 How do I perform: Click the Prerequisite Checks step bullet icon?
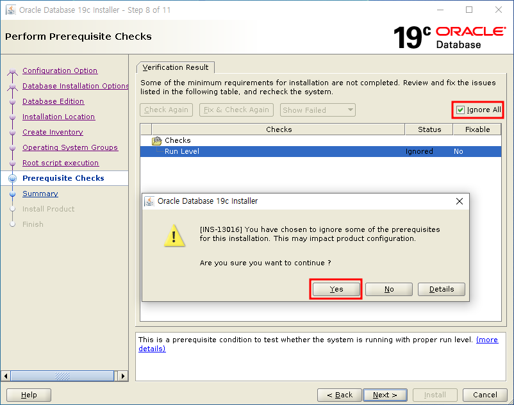pos(12,178)
